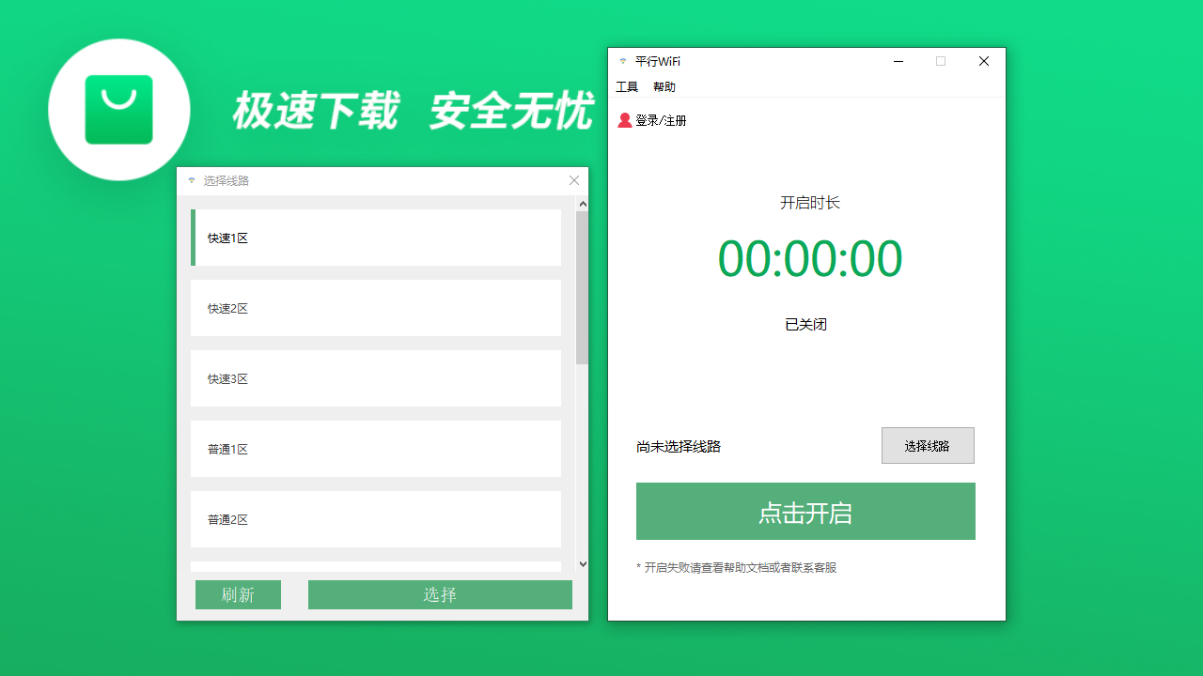Close the 选择线路 dialog
This screenshot has width=1203, height=676.
tap(574, 180)
